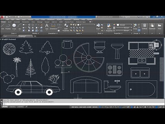Viewport: 165px width, 124px height.
Task: Expand the Properties panel
Action: tap(118, 33)
